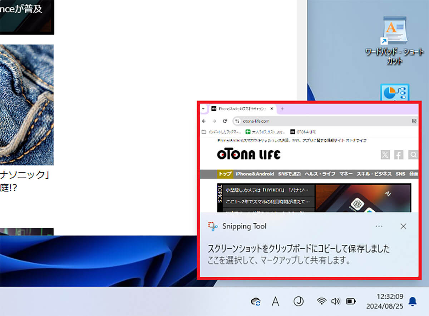Image resolution: width=429 pixels, height=316 pixels.
Task: Open the top article image captioned "nceが普及"
Action: coord(27,17)
